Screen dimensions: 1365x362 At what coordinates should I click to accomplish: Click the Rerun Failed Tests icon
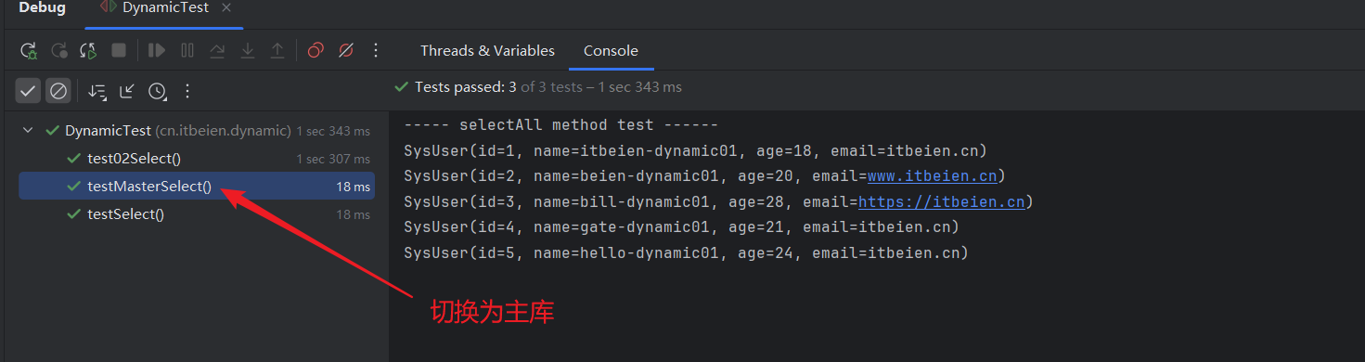tap(58, 51)
